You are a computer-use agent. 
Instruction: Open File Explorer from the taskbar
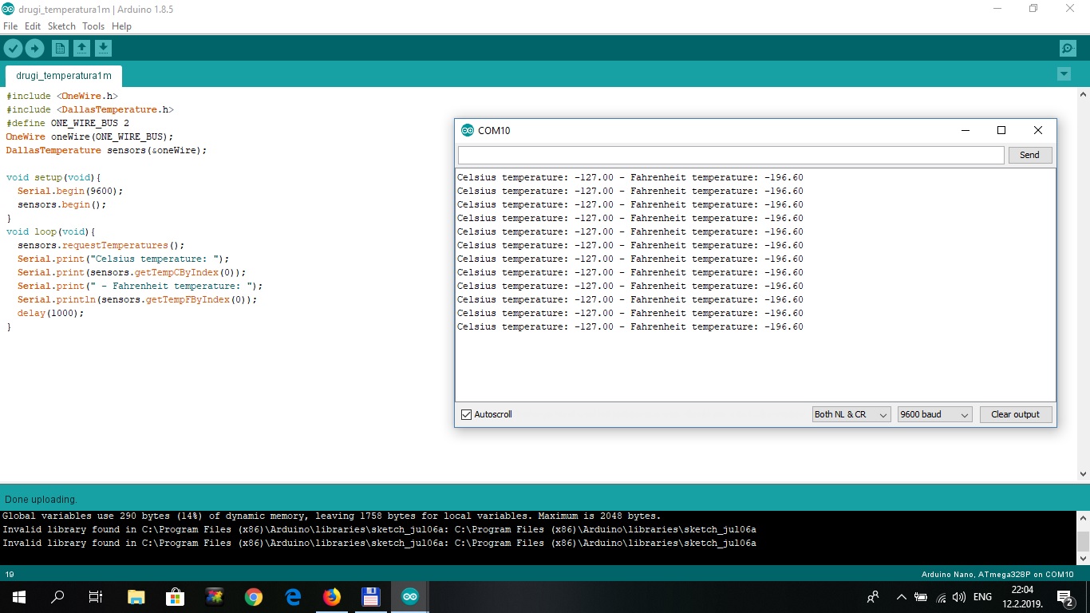(136, 597)
